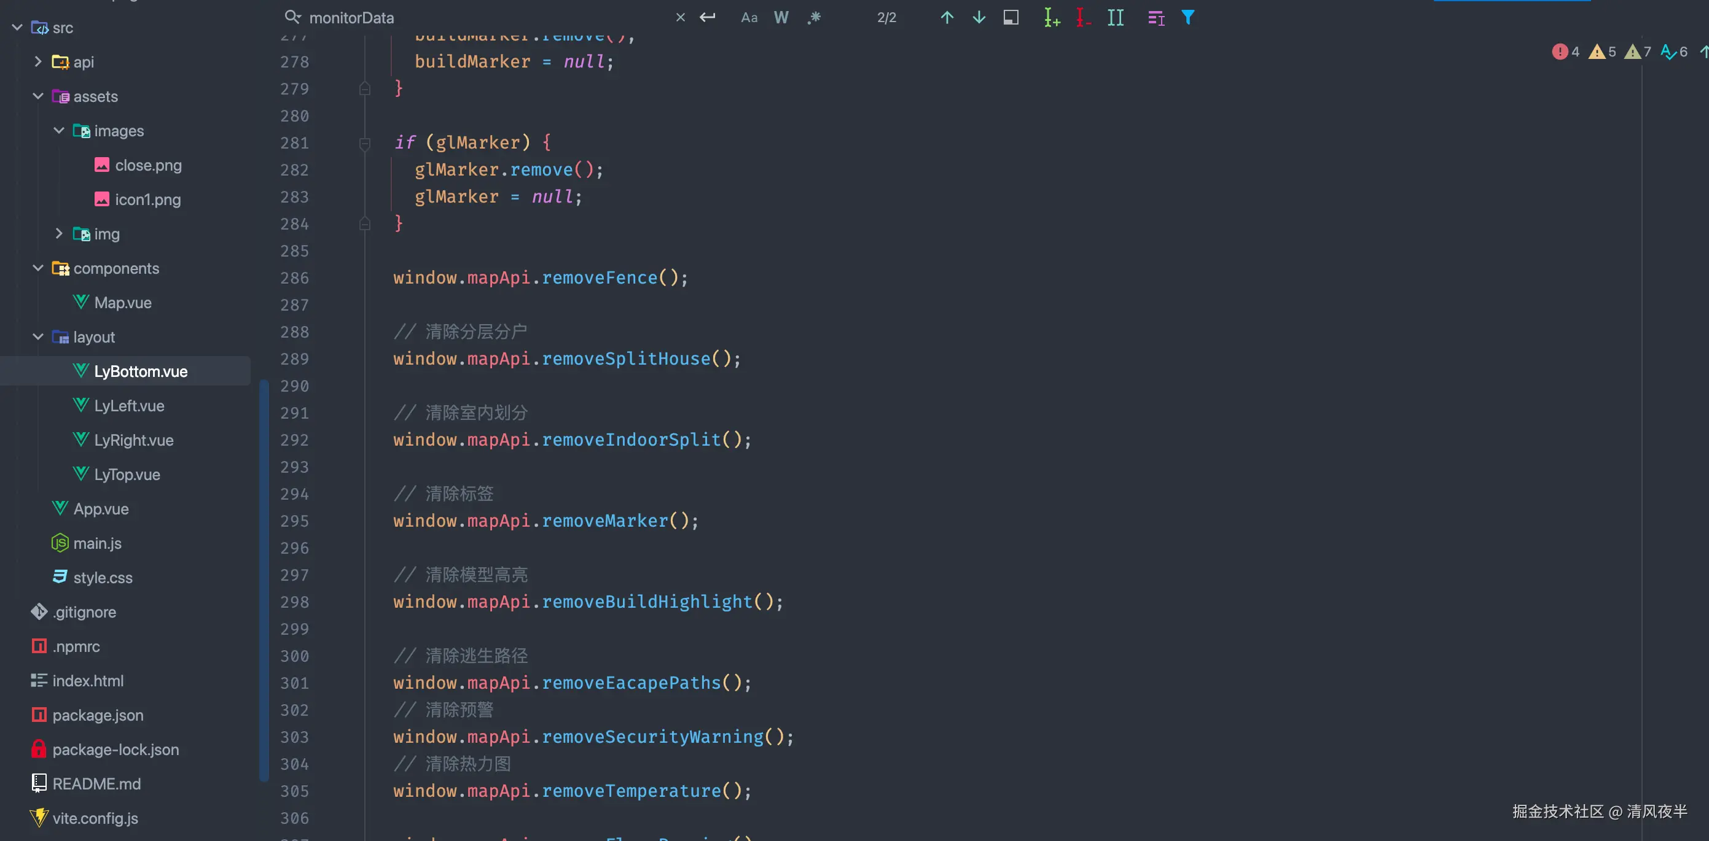Screen dimensions: 1709x841
Task: Toggle whole Words search option
Action: tap(781, 18)
